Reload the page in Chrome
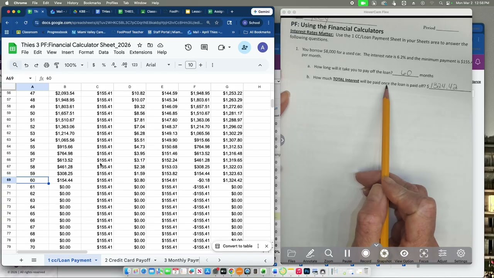This screenshot has height=278, width=494. [x=25, y=23]
